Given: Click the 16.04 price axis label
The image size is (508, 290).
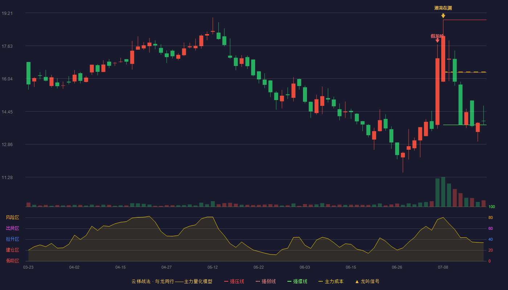Looking at the screenshot, I should click(x=7, y=79).
